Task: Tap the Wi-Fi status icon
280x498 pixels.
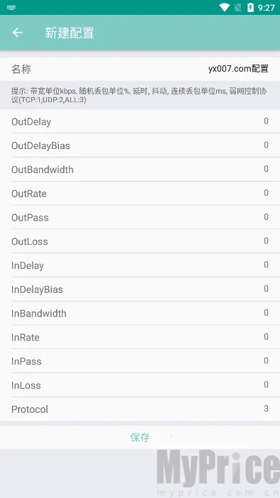Action: click(x=225, y=7)
